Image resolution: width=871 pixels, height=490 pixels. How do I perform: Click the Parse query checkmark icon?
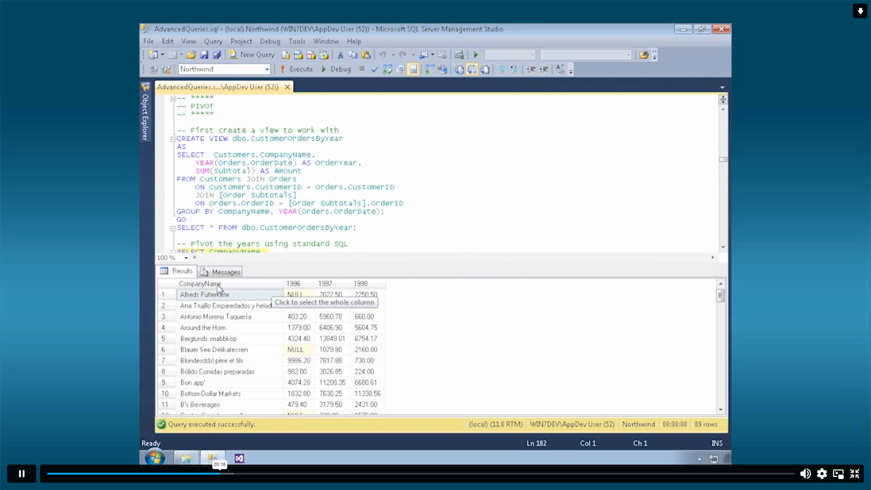tap(374, 69)
